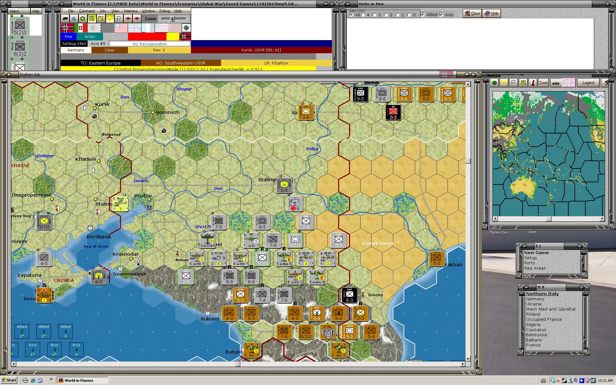Image resolution: width=616 pixels, height=385 pixels.
Task: Click the Steam tray icon
Action: pos(564,381)
